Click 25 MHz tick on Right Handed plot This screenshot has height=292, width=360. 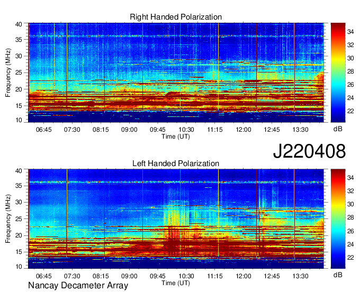pyautogui.click(x=19, y=72)
